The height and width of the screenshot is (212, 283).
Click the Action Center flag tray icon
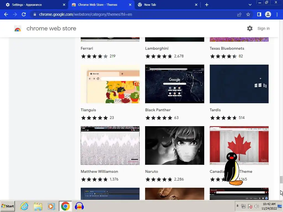tap(250, 206)
